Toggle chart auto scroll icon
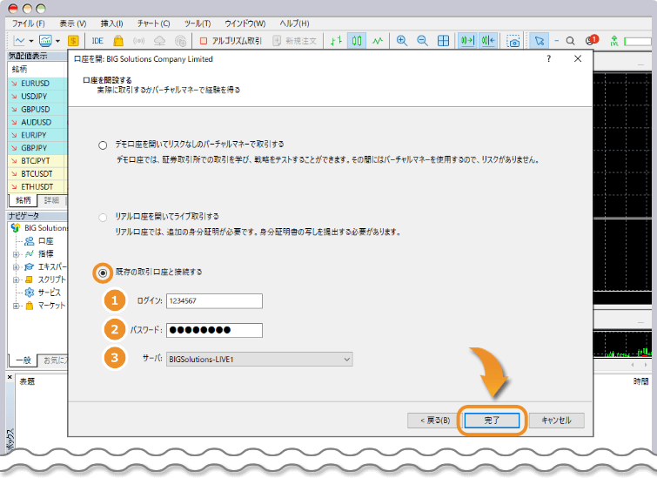Image resolution: width=657 pixels, height=478 pixels. (x=467, y=41)
